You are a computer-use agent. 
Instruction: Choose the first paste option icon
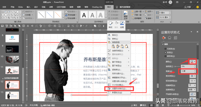pos(113,46)
